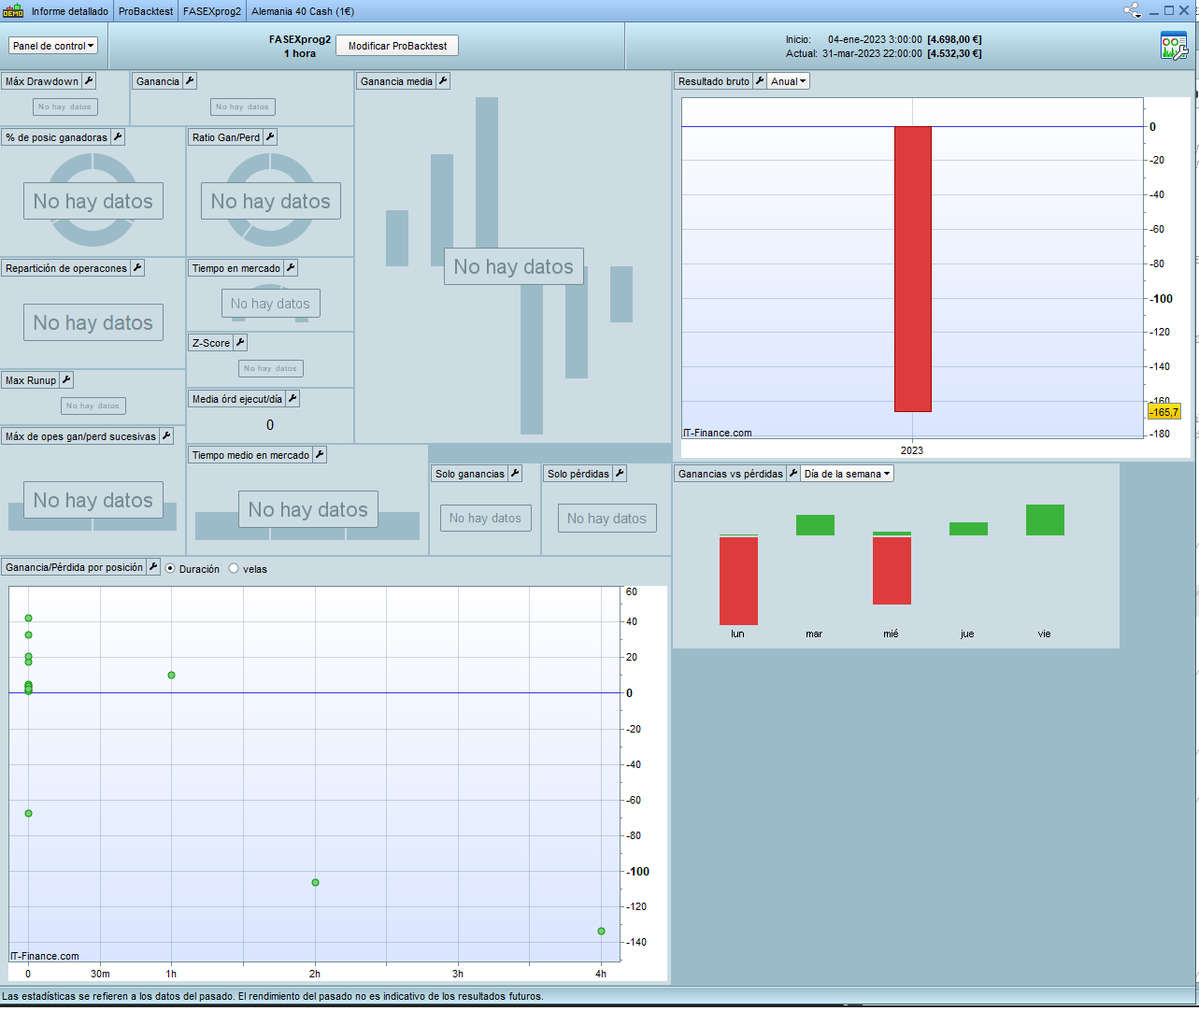1199x1011 pixels.
Task: Click wrench icon beside Ganancia widget
Action: [190, 81]
